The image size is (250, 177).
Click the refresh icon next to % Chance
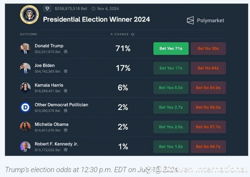[133, 34]
